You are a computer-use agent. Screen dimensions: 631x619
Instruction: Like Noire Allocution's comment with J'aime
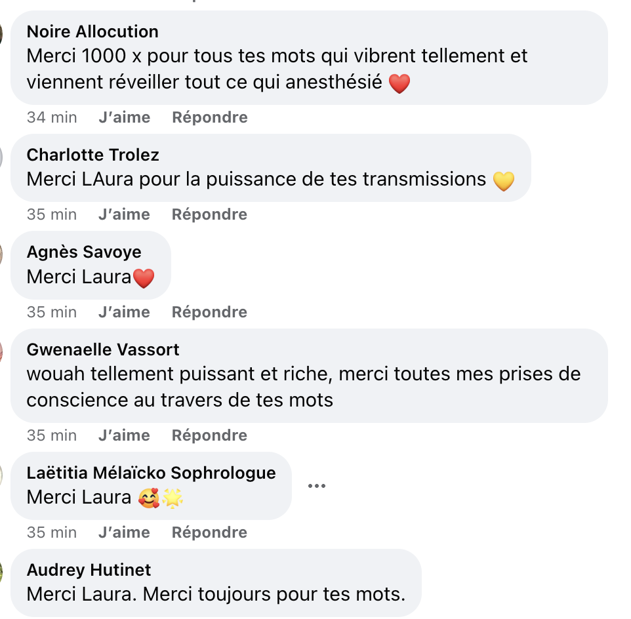pos(124,117)
